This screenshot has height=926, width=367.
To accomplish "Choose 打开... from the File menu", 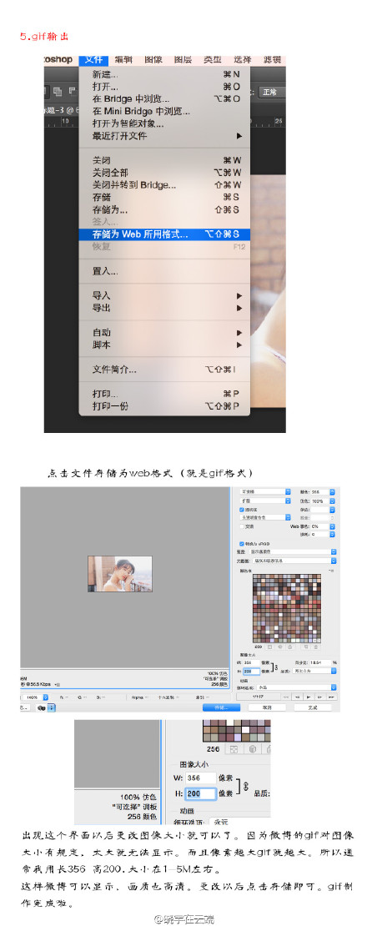I will click(x=164, y=86).
